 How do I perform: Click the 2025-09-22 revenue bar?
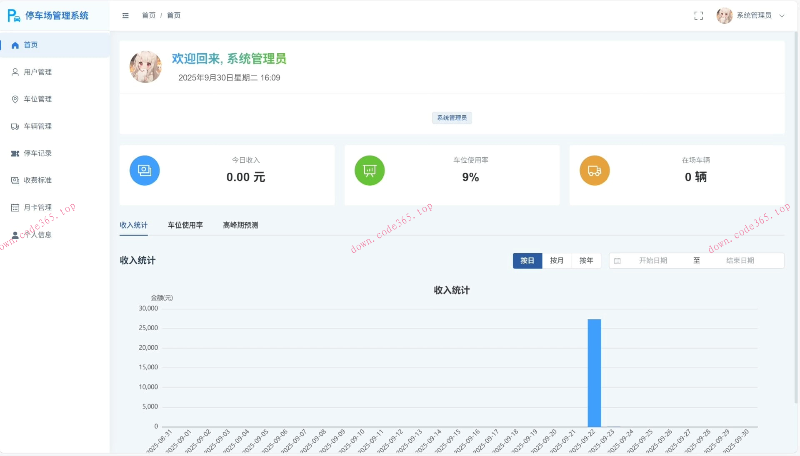click(594, 372)
